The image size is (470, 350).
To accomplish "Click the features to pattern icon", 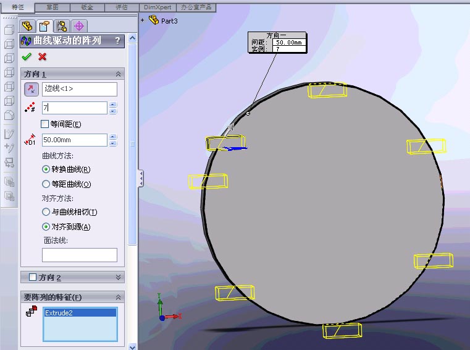I will (31, 312).
